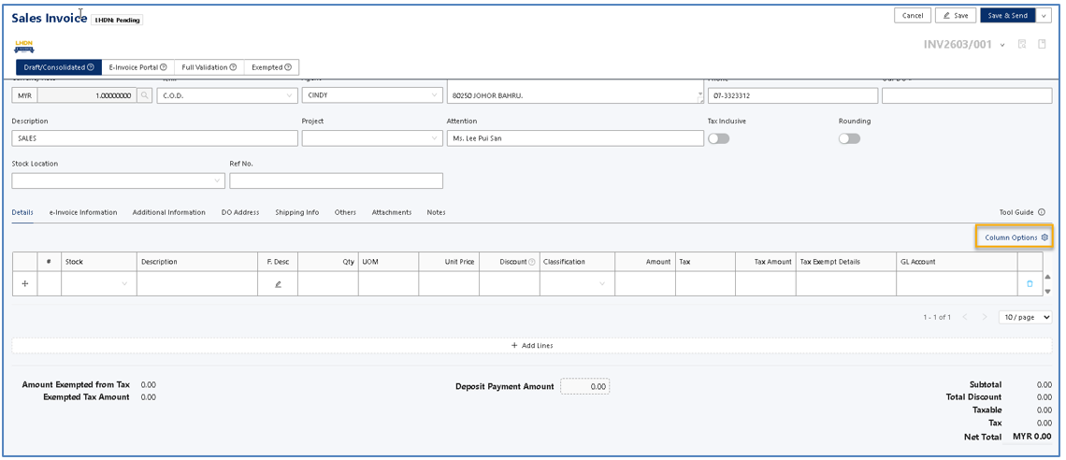Click the currency rate search magnifier icon
Image resolution: width=1066 pixels, height=460 pixels.
pos(144,95)
